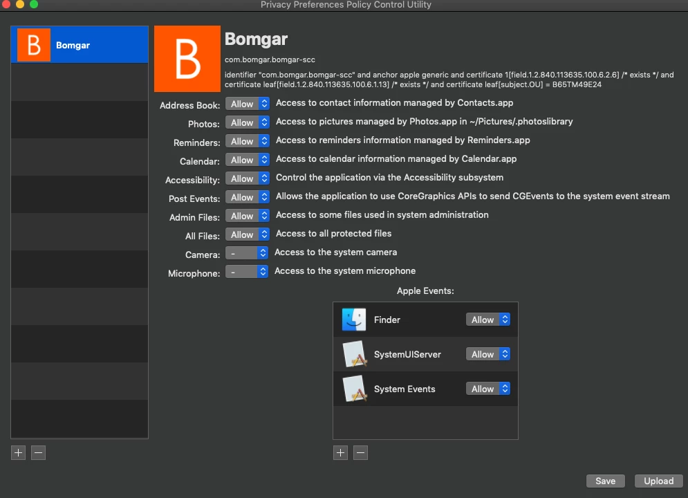
Task: Click 'Access to the system camera' description
Action: tap(335, 252)
